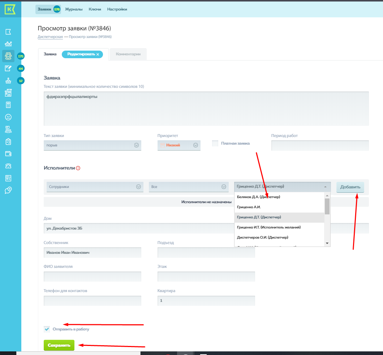This screenshot has width=383, height=355.
Task: Click the Период работ field
Action: click(320, 145)
